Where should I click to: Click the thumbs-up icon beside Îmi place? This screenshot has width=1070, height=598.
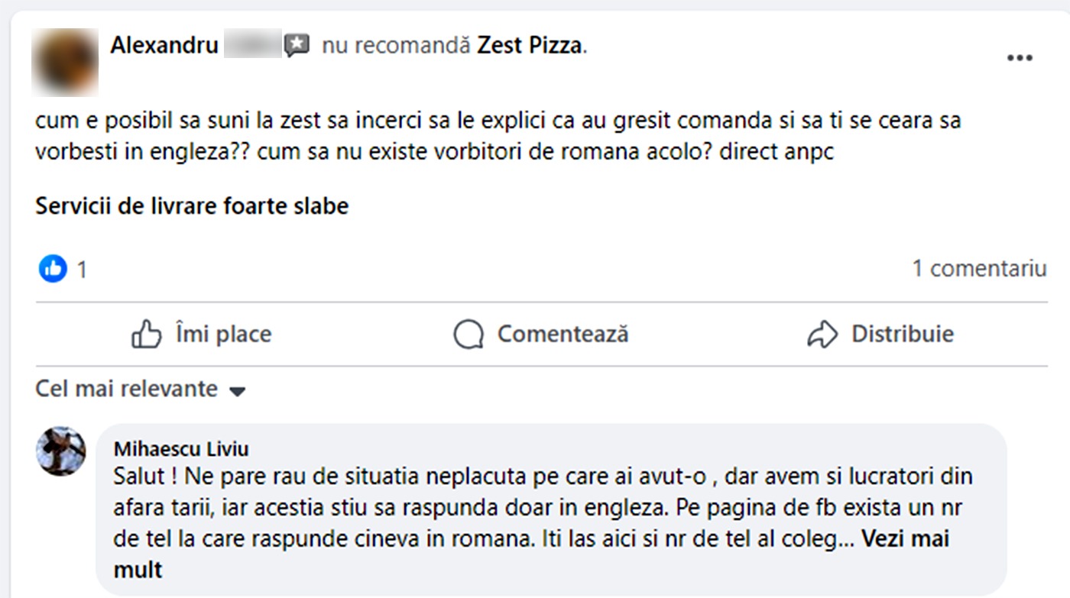coord(147,335)
